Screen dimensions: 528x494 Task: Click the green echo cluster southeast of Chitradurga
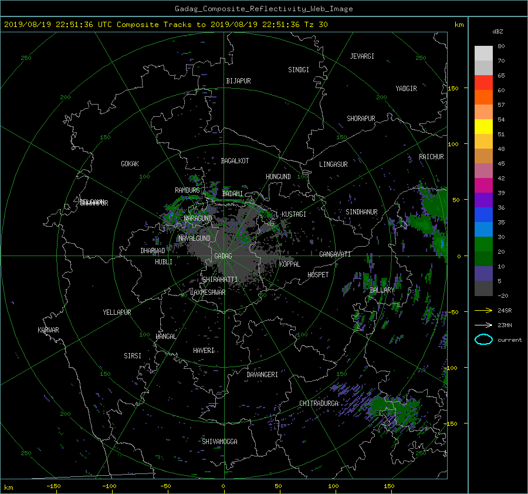(395, 409)
